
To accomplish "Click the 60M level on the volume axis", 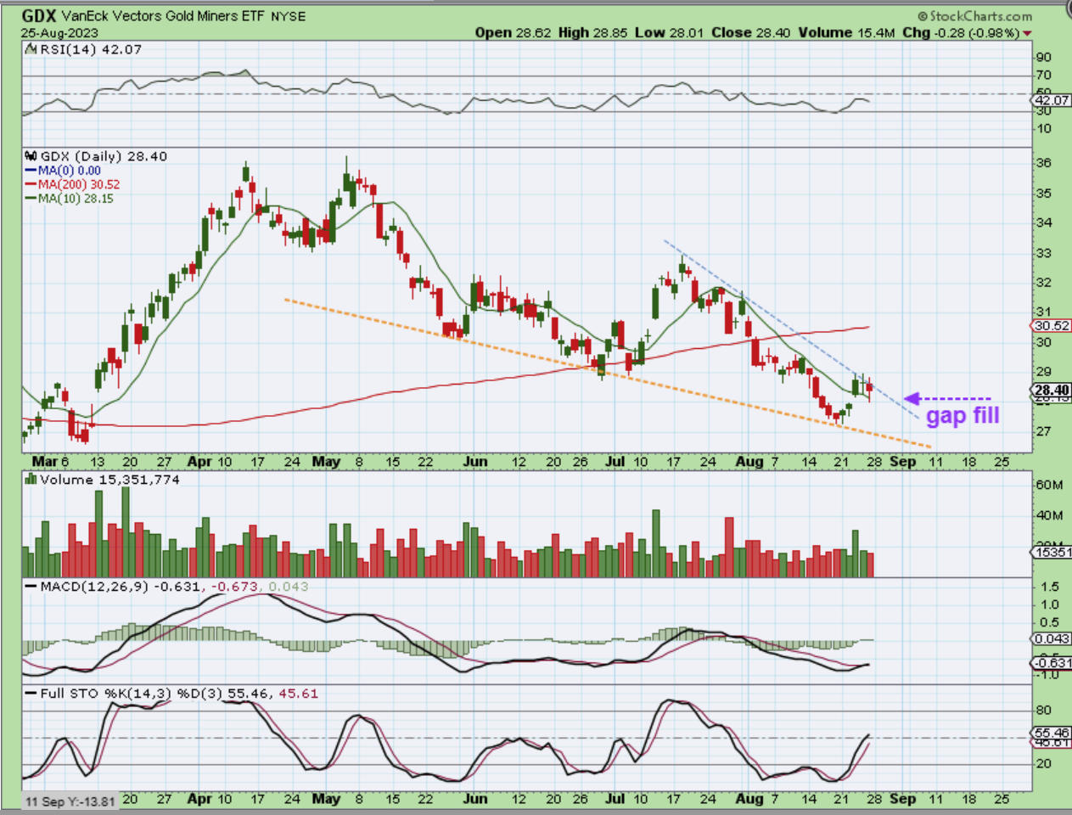I will (x=1048, y=485).
